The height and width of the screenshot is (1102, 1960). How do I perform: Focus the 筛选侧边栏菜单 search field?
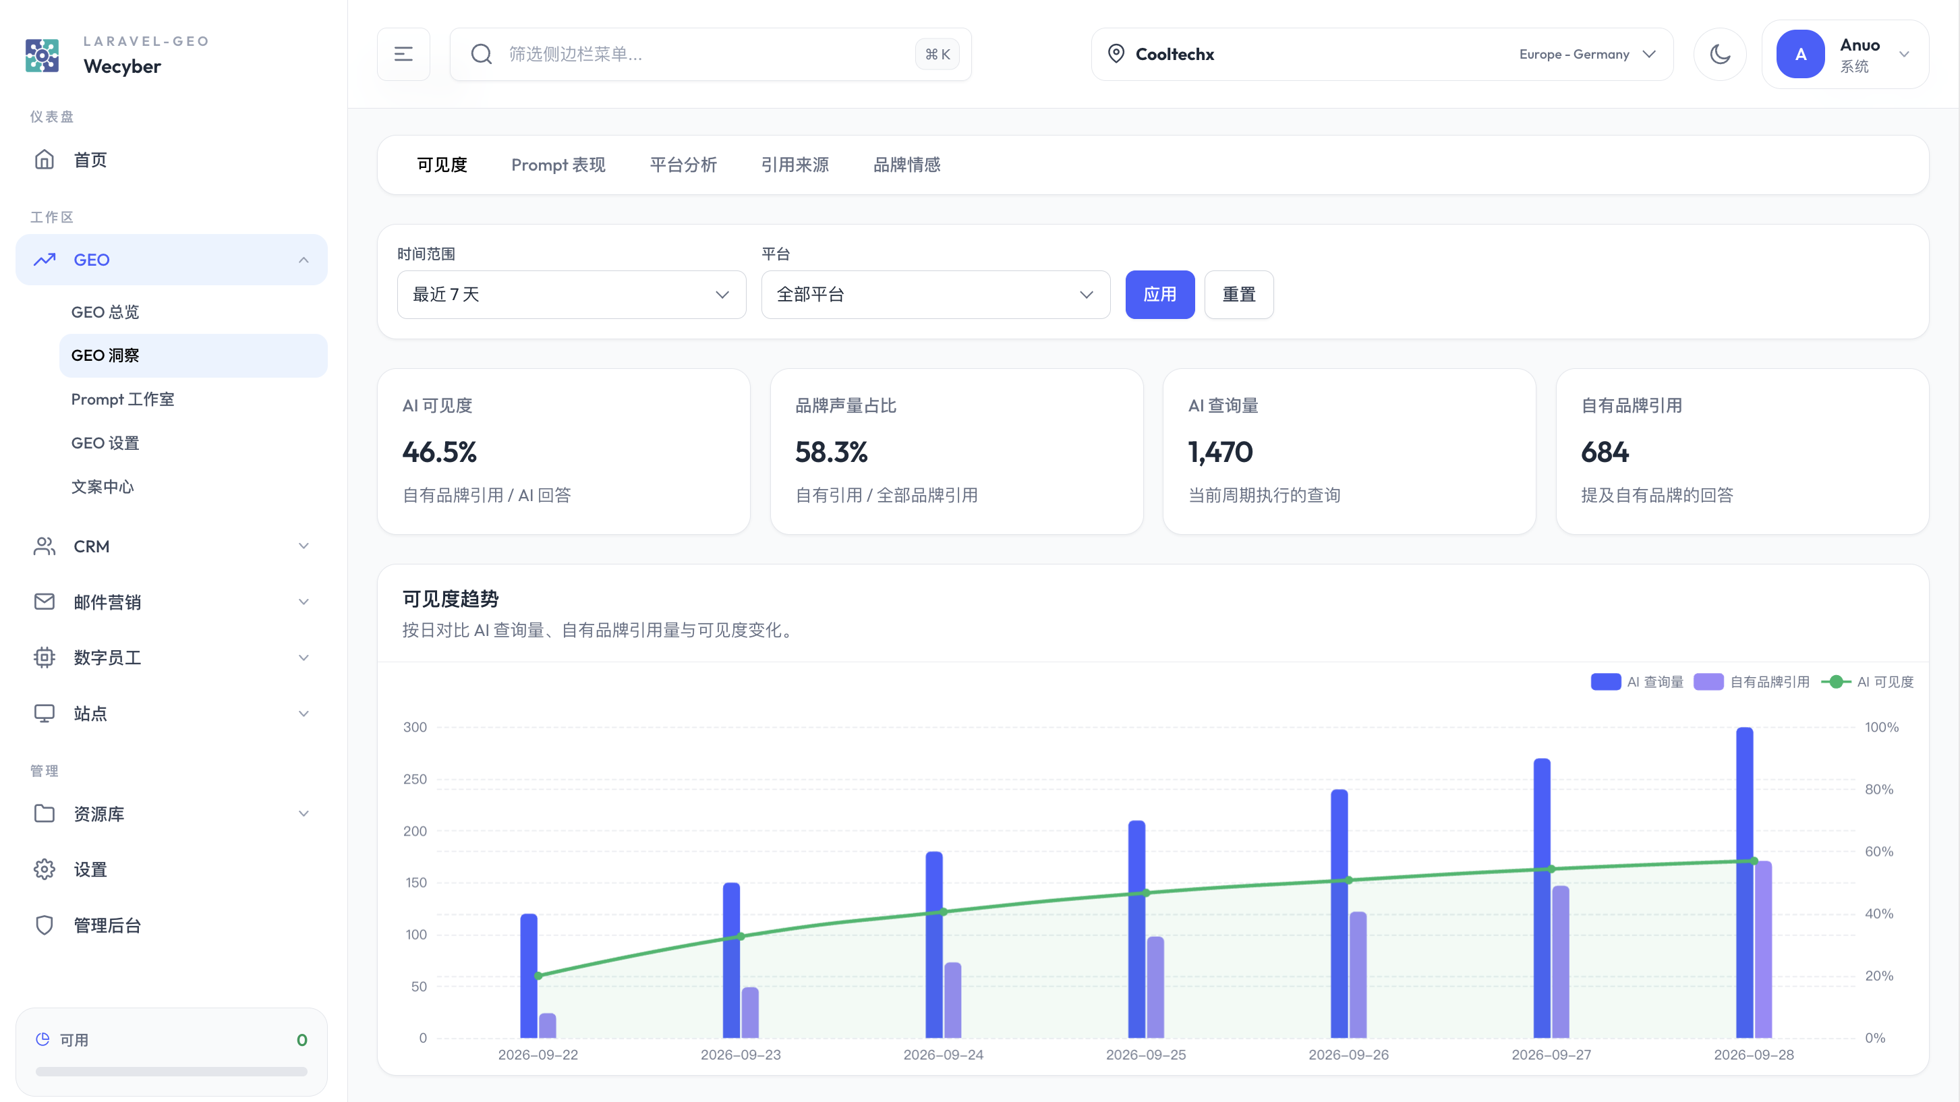pos(711,54)
